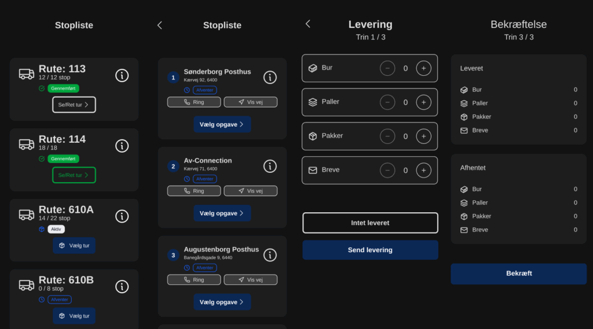Expand Vælg opgave for Sønderborg Posthus
593x329 pixels.
click(x=222, y=124)
